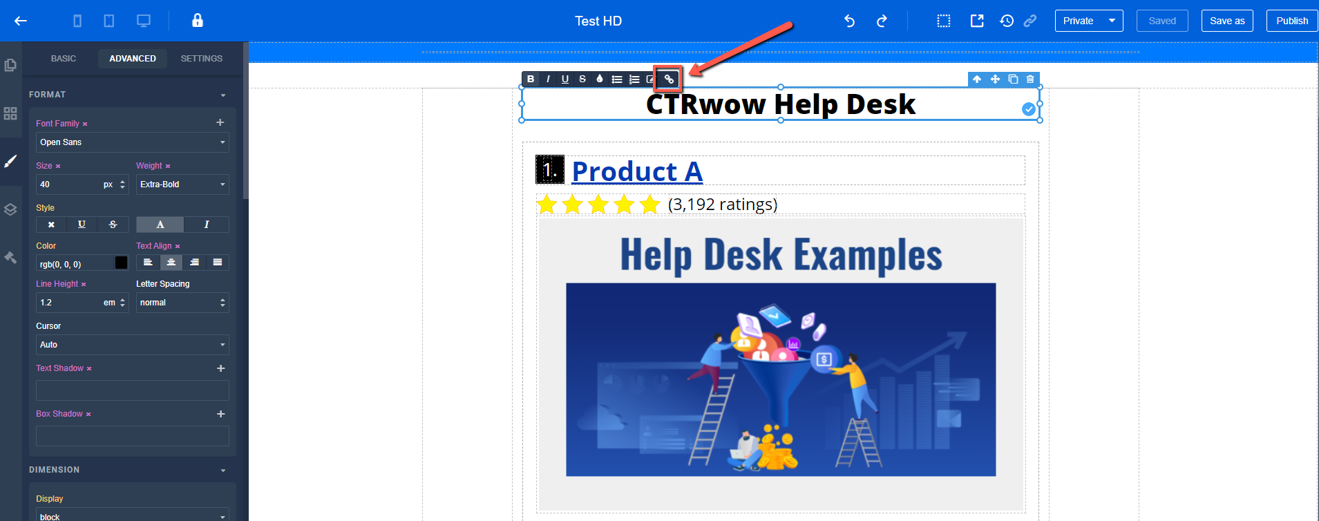Duplicate the selected heading element

[1013, 79]
